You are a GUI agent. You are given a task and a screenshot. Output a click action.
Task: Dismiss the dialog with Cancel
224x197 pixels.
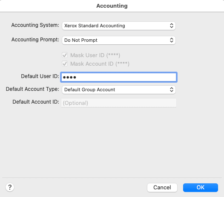point(162,188)
